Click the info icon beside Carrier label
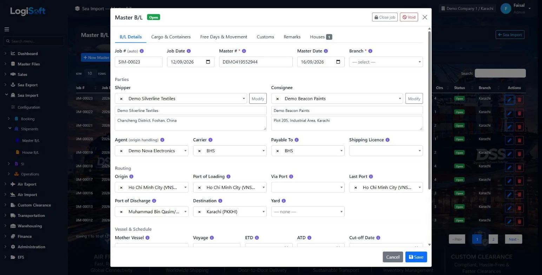This screenshot has height=275, width=542. 210,140
